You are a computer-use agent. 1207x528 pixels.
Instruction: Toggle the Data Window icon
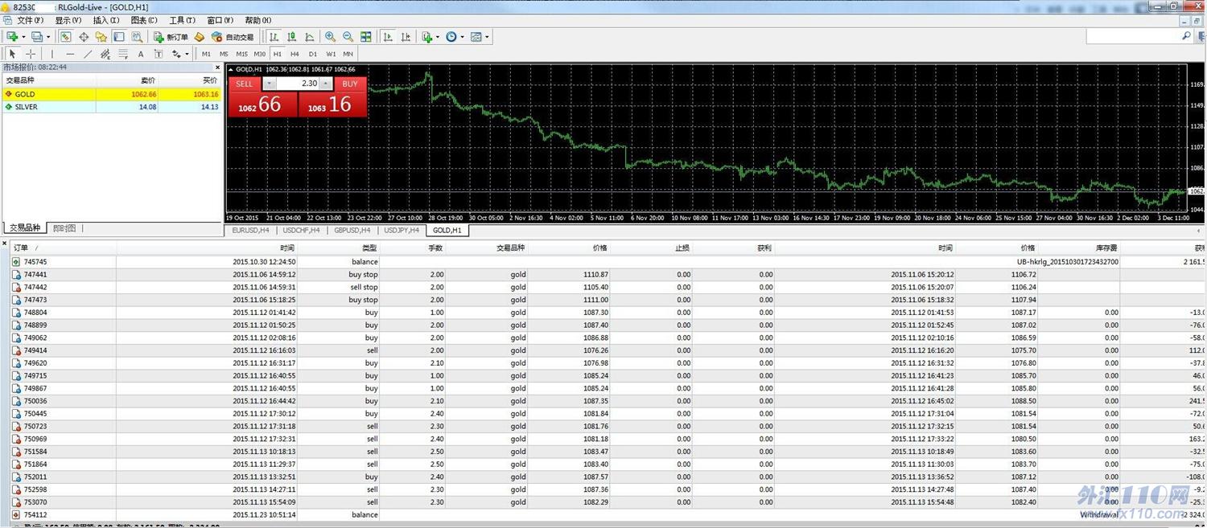(83, 37)
